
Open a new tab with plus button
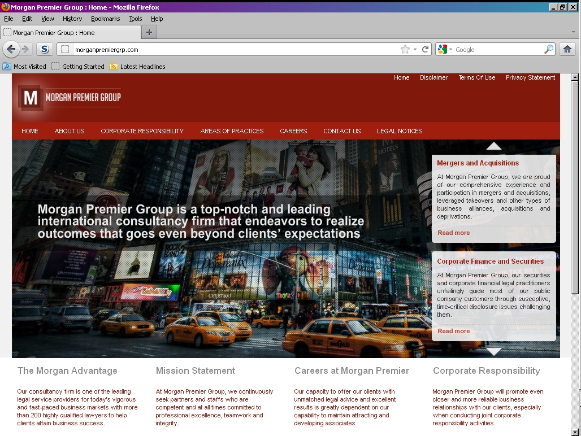[x=149, y=32]
